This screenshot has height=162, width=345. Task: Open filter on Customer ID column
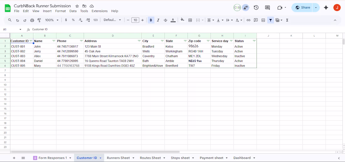pos(31,41)
